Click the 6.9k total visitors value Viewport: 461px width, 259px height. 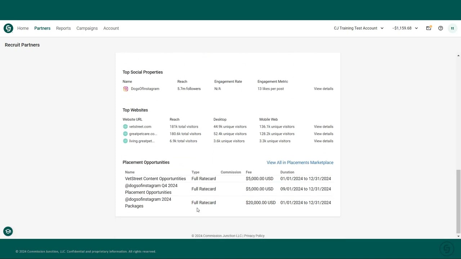[183, 141]
